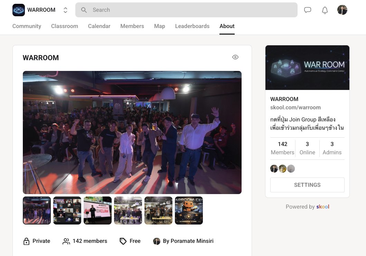The image size is (366, 256).
Task: Click the 142 members people icon
Action: pyautogui.click(x=66, y=241)
